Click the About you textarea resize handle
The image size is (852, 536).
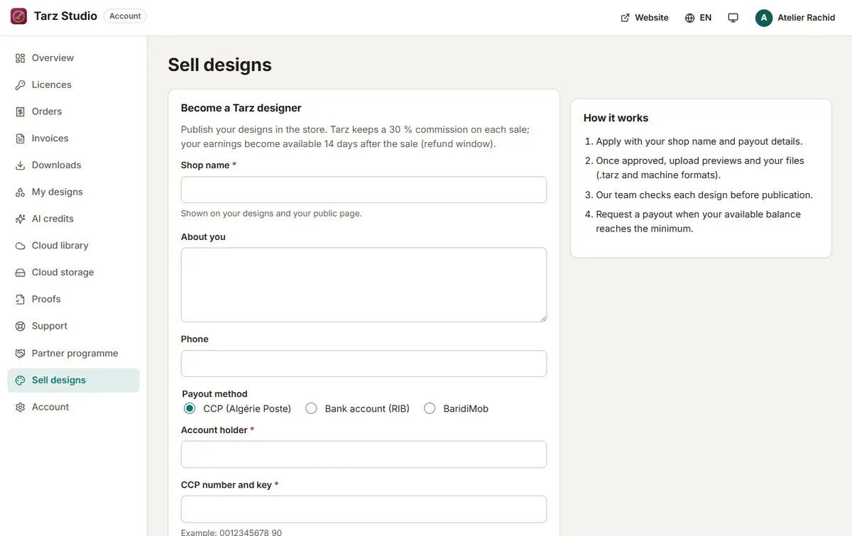coord(543,319)
